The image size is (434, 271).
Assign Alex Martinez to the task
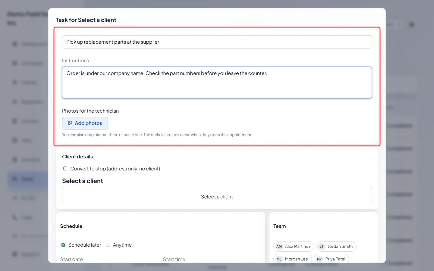[x=293, y=246]
